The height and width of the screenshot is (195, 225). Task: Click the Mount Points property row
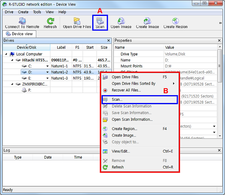[x=165, y=66]
